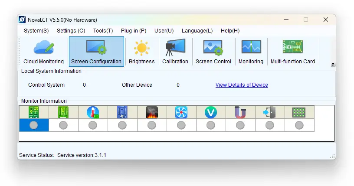Select the voltage V monitor icon
Screen dimensions: 354x186
[211, 112]
